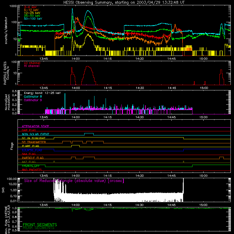Screen dimensions: 234x234
Task: Click the raised FLARE FLAG pulse segment
Action: [75, 145]
